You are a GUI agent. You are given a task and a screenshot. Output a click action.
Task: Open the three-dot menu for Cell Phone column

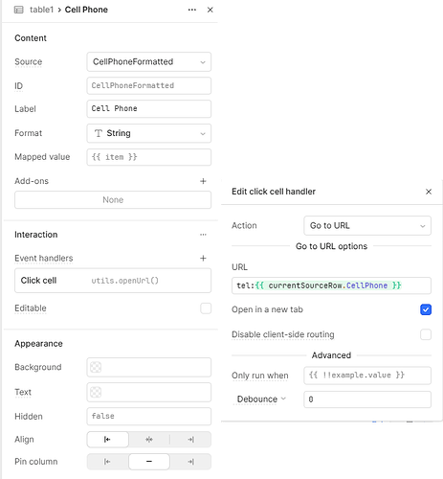(192, 10)
